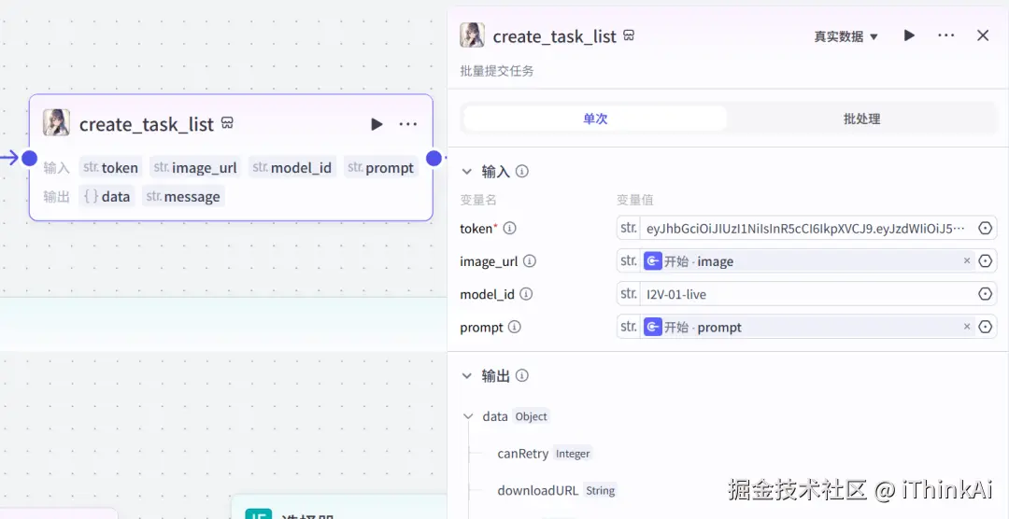
Task: Collapse the 输入 section
Action: [x=466, y=172]
